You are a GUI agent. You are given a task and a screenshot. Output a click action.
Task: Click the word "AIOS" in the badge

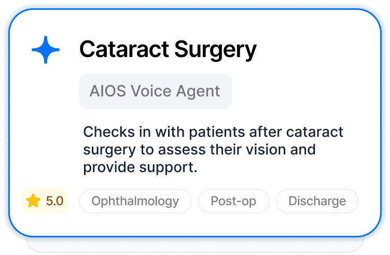click(x=108, y=91)
